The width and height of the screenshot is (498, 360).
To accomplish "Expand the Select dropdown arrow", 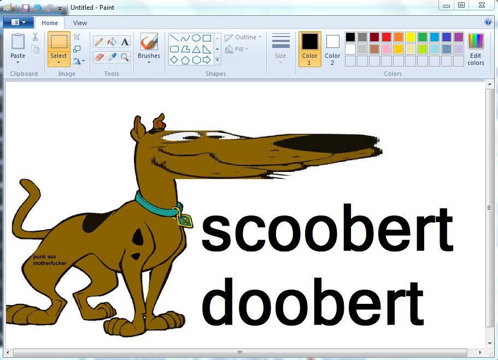I will click(x=58, y=62).
